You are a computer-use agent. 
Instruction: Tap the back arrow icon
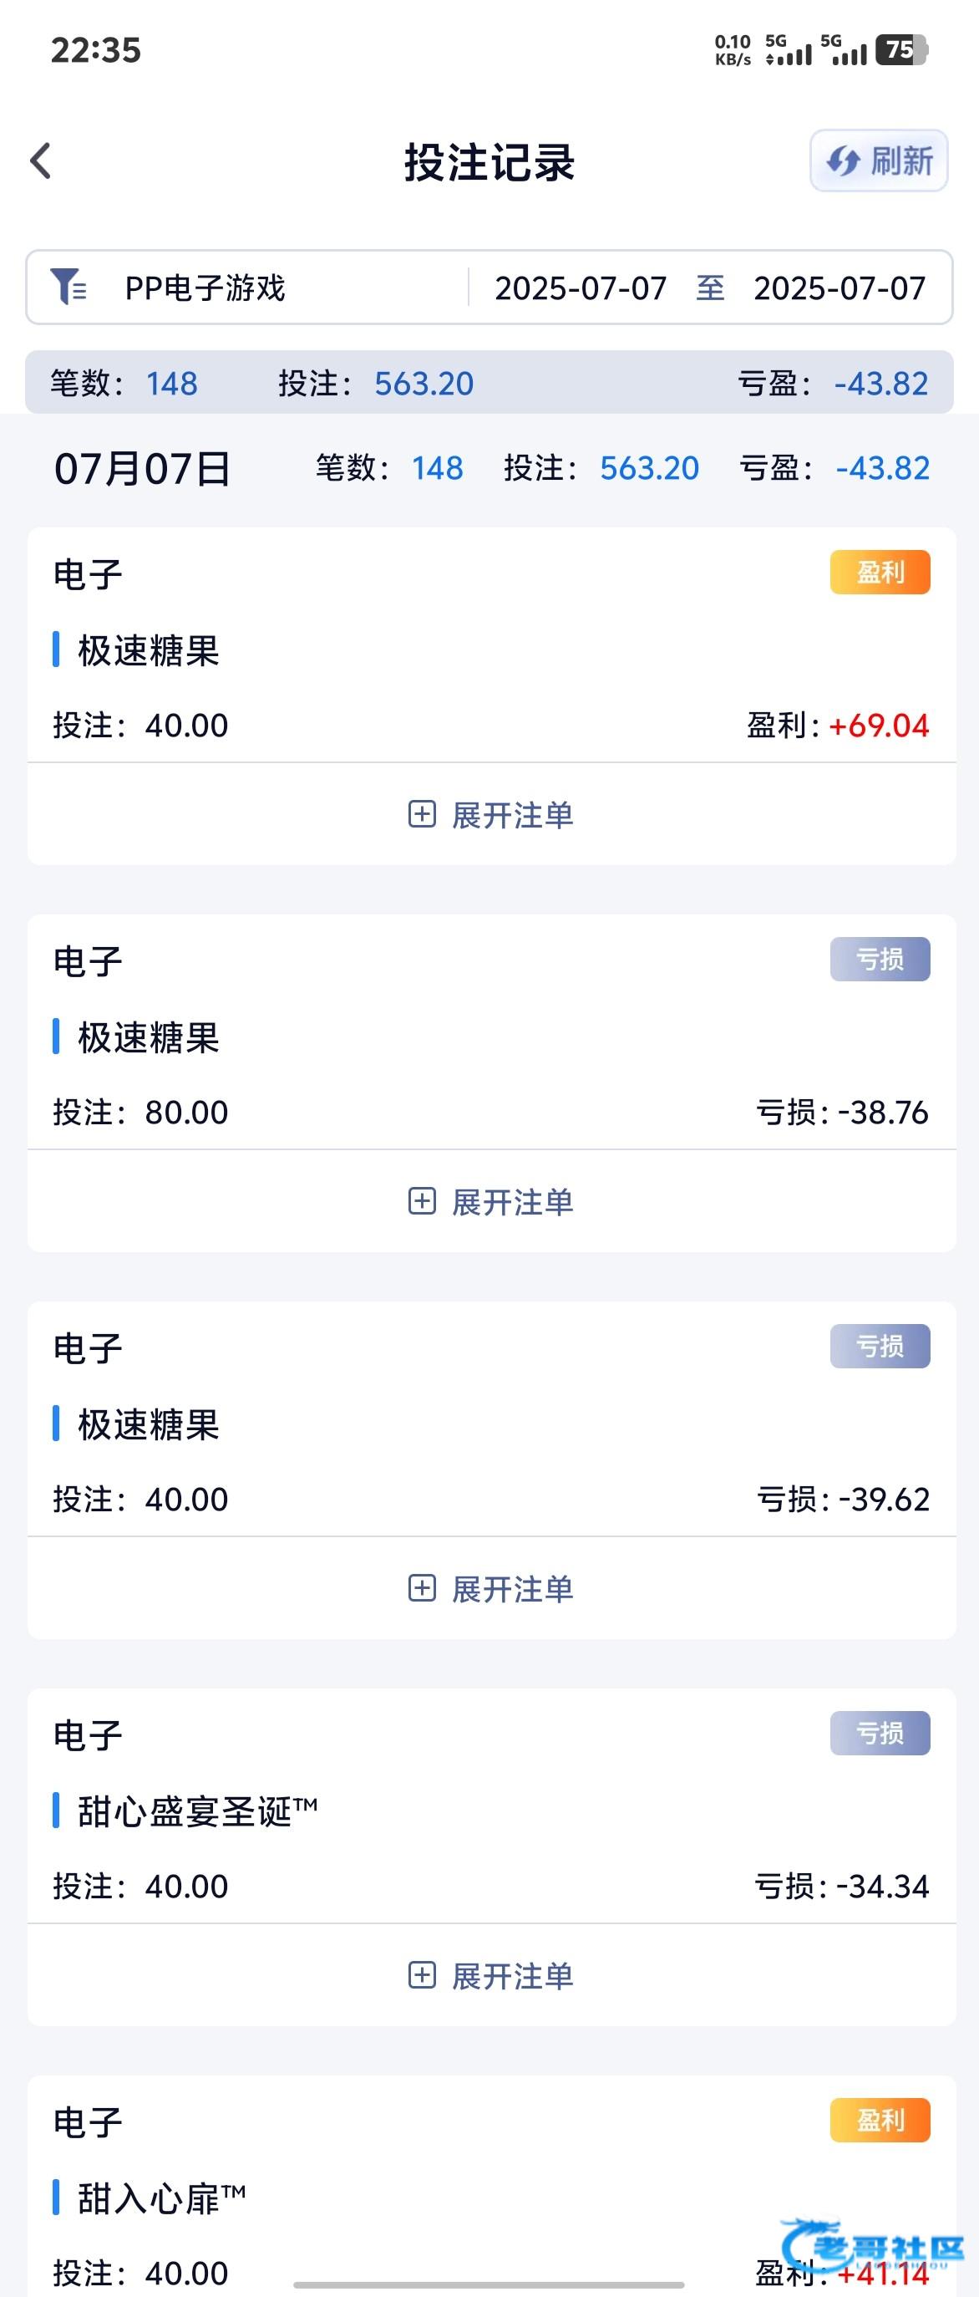(41, 161)
